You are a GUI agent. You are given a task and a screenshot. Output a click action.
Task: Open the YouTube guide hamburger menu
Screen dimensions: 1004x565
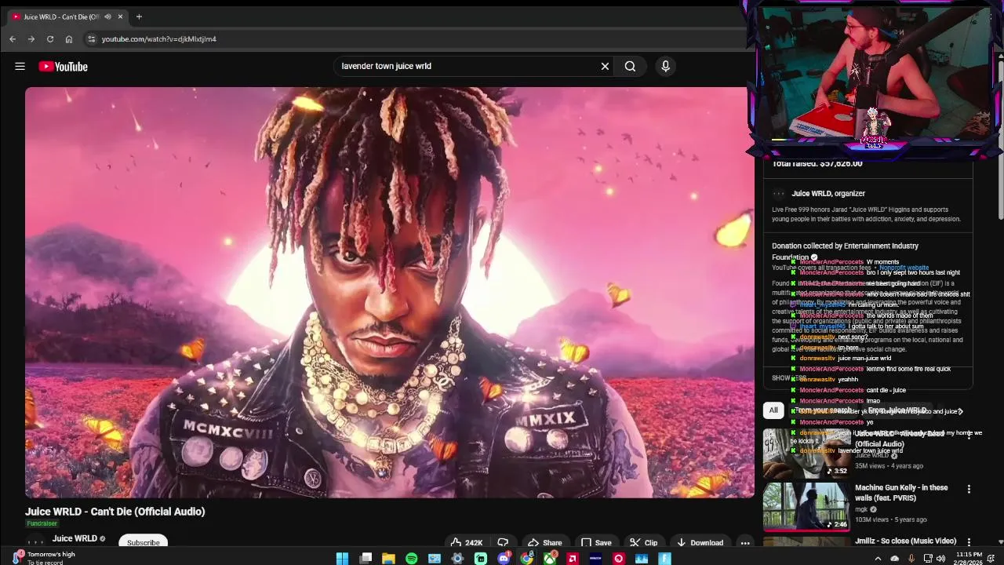[20, 67]
